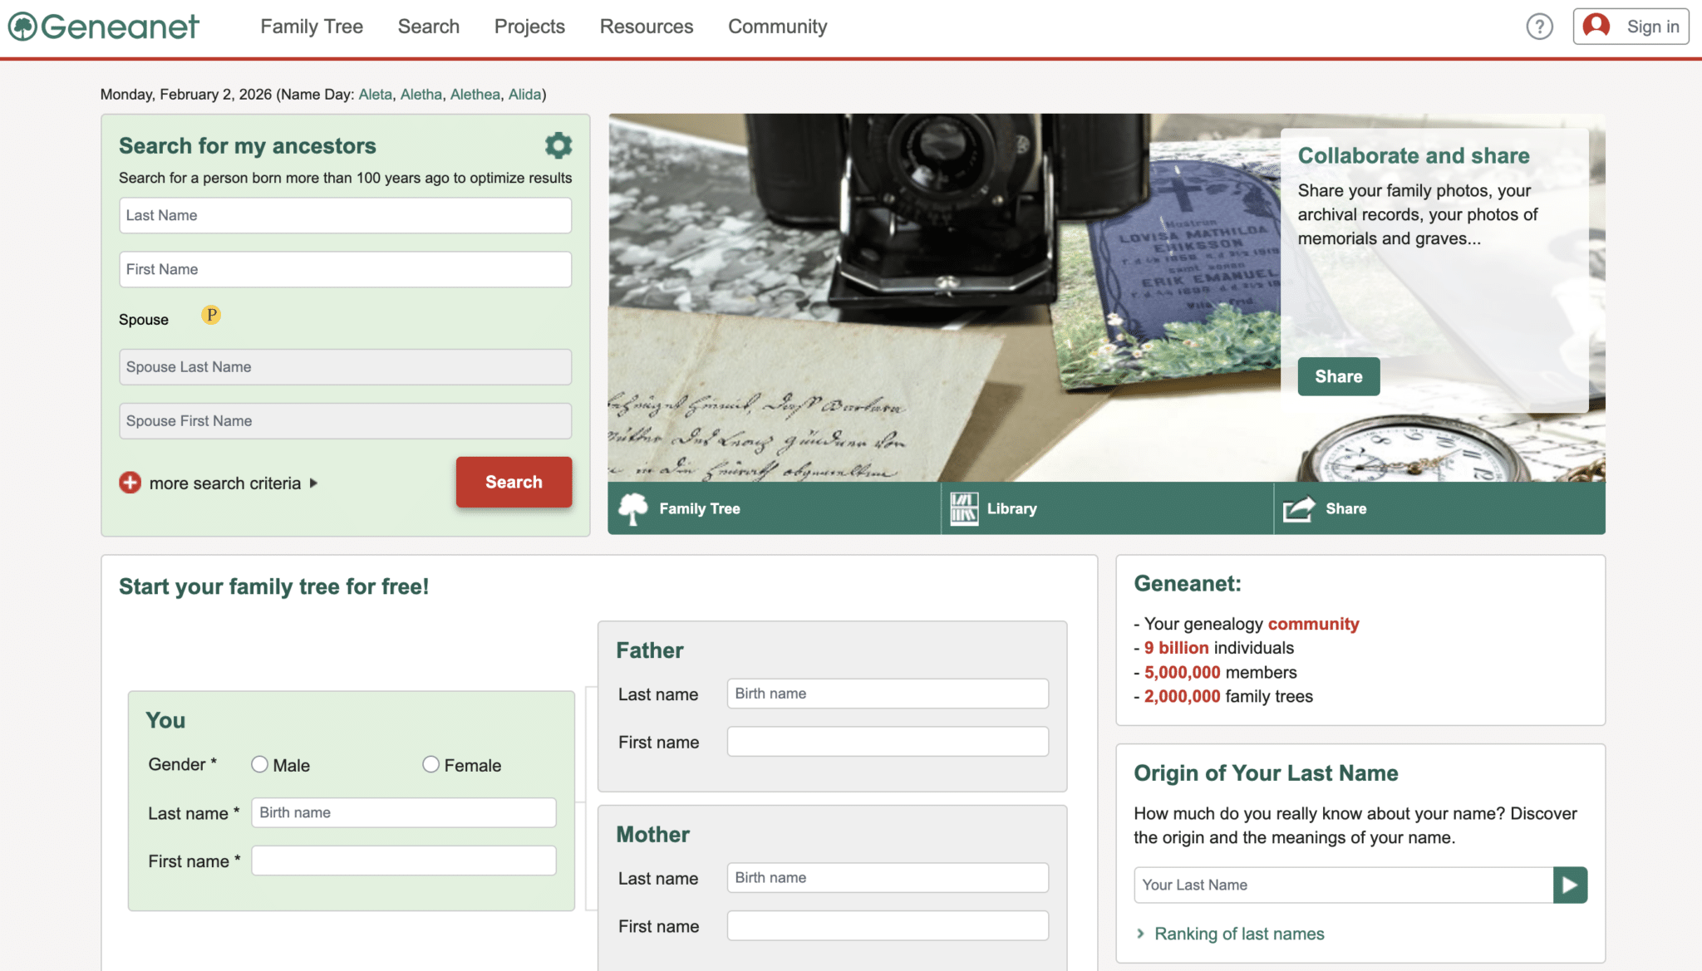1702x971 pixels.
Task: Open the Resources menu
Action: coord(646,27)
